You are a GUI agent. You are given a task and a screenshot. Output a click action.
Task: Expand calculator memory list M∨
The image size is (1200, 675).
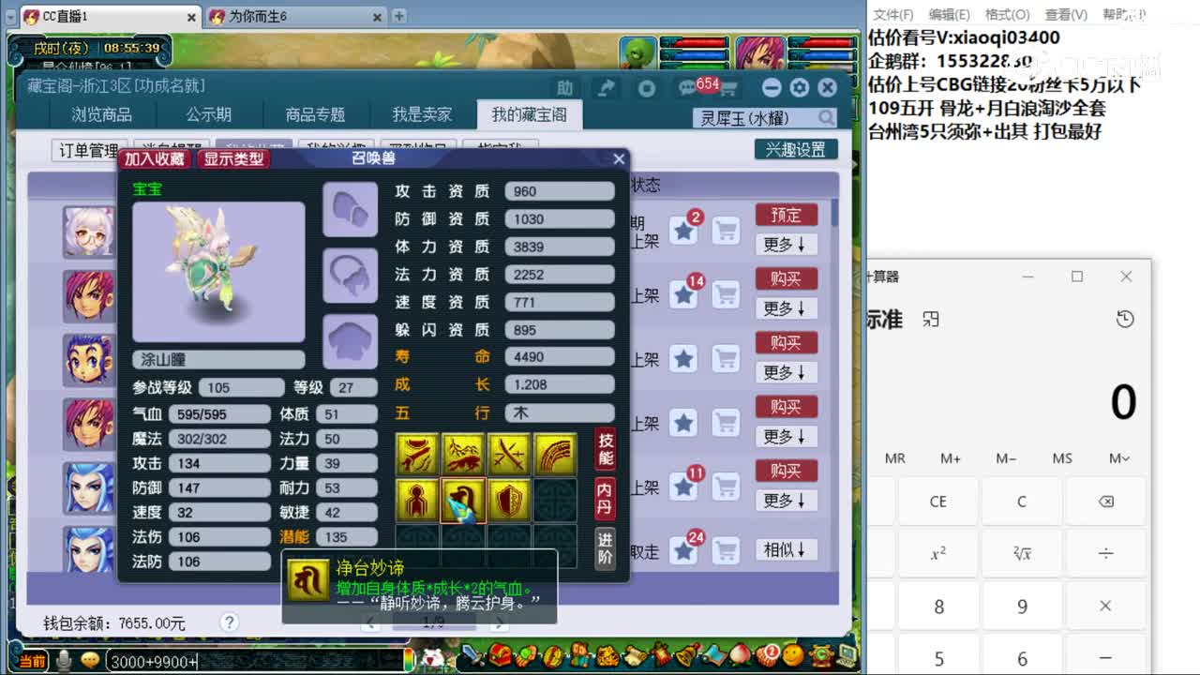point(1119,458)
